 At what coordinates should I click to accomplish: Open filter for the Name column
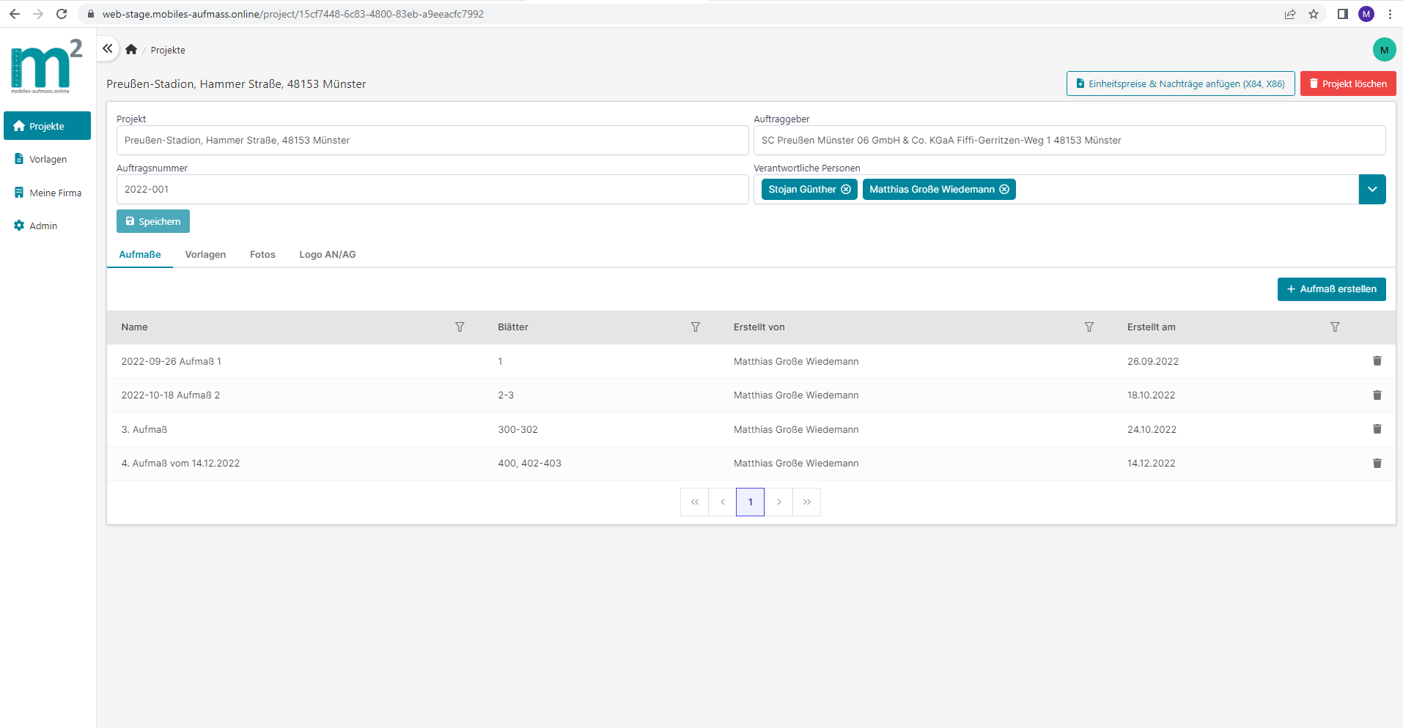pyautogui.click(x=460, y=327)
